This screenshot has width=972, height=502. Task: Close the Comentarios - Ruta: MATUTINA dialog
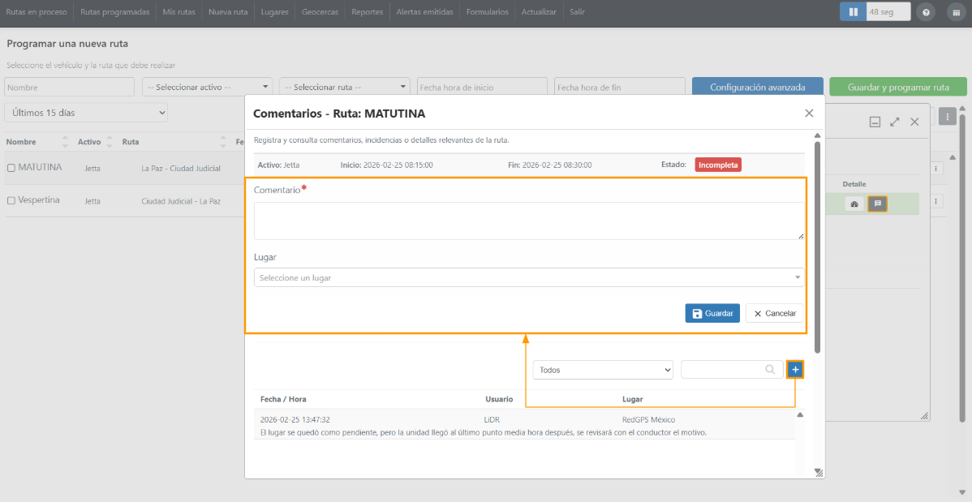809,113
